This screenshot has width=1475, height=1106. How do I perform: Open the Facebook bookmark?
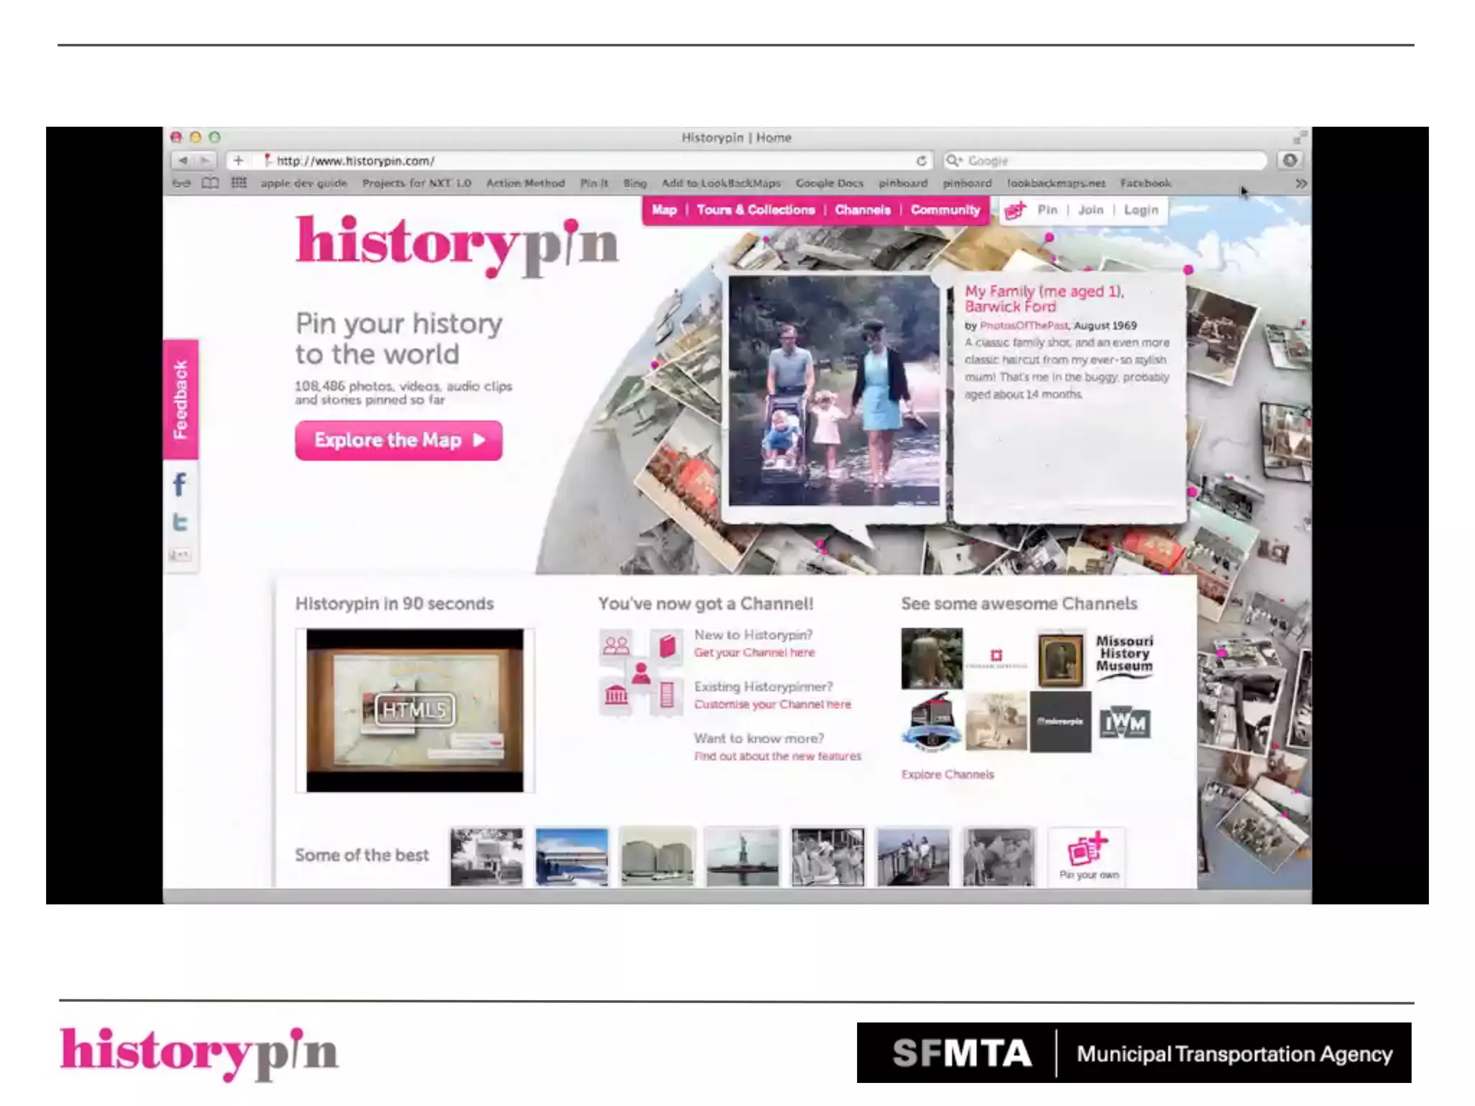coord(1145,184)
